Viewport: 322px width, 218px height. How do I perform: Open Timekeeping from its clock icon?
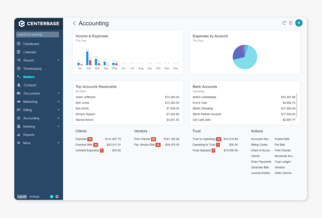[x=19, y=68]
